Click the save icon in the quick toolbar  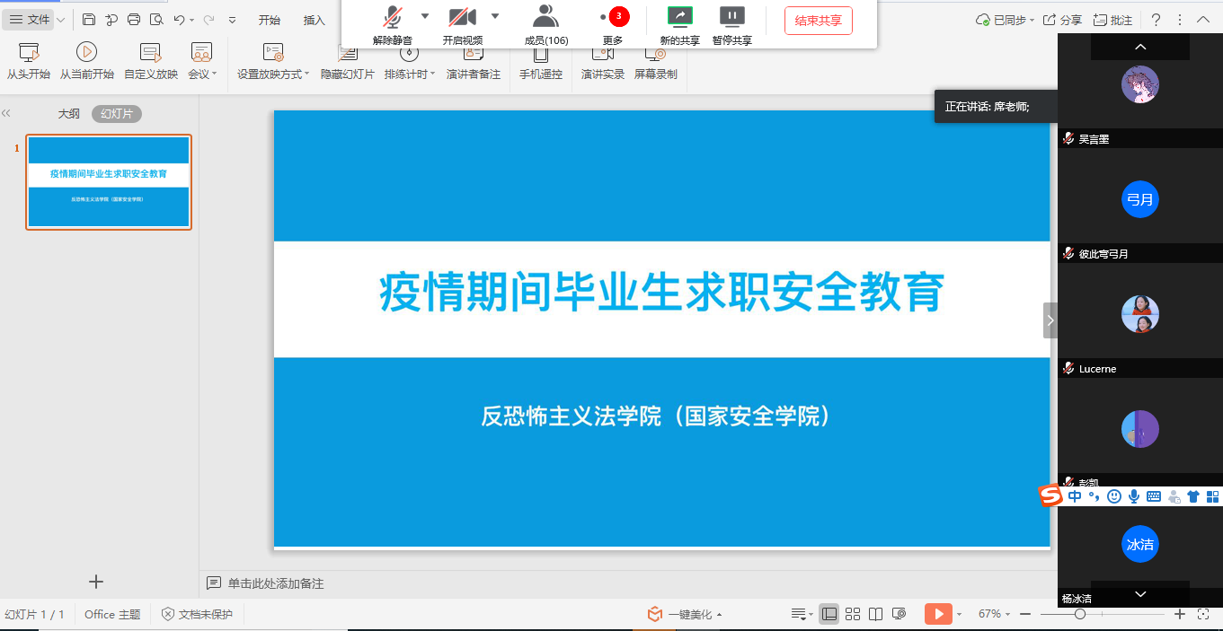[x=88, y=20]
